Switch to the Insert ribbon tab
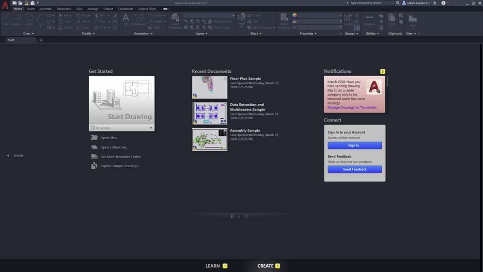The height and width of the screenshot is (272, 483). [31, 9]
